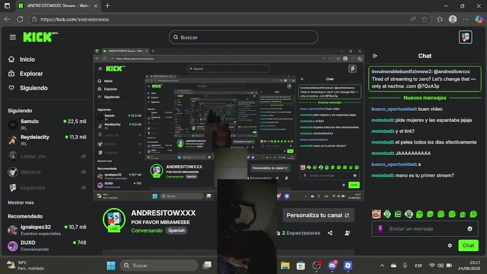Open recommended channel DUXO
Image resolution: width=487 pixels, height=274 pixels.
pyautogui.click(x=47, y=245)
